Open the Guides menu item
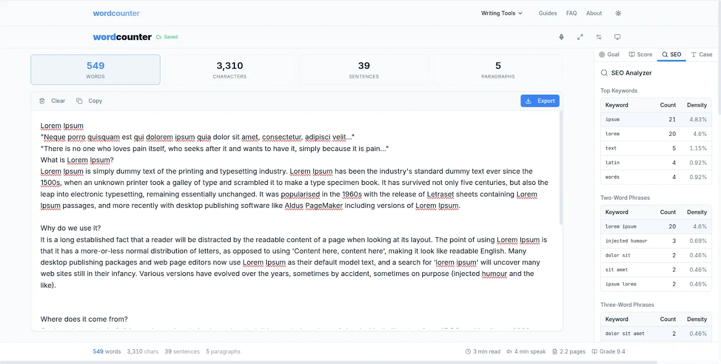 pyautogui.click(x=548, y=13)
